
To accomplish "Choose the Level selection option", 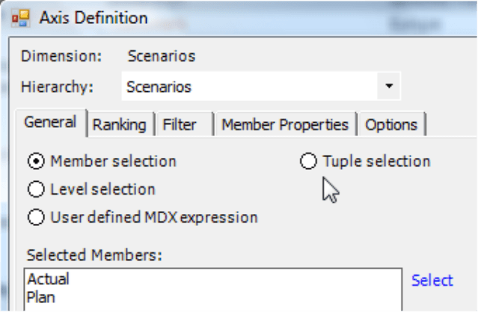I will coord(36,189).
